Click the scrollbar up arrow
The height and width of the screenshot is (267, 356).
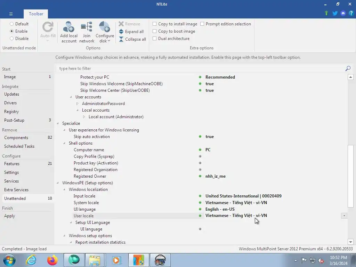pyautogui.click(x=350, y=77)
